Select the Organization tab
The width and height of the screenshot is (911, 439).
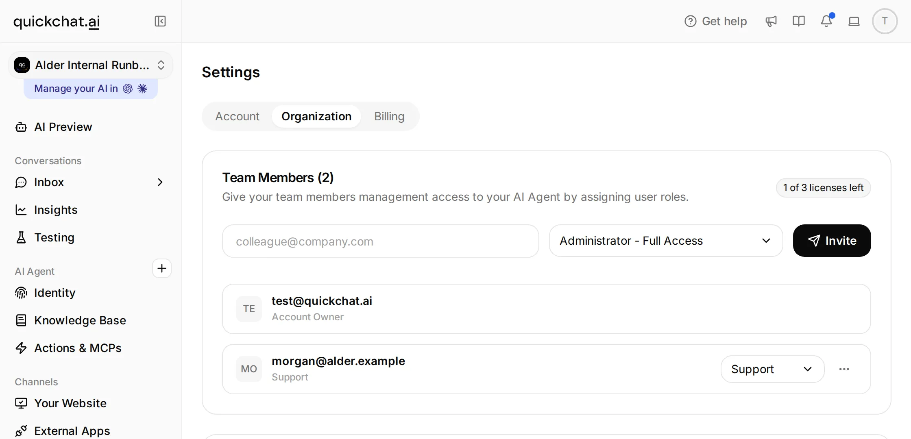316,116
